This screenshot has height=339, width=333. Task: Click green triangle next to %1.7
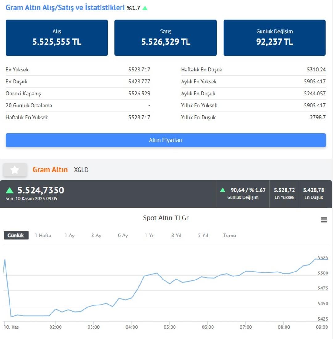pyautogui.click(x=145, y=8)
